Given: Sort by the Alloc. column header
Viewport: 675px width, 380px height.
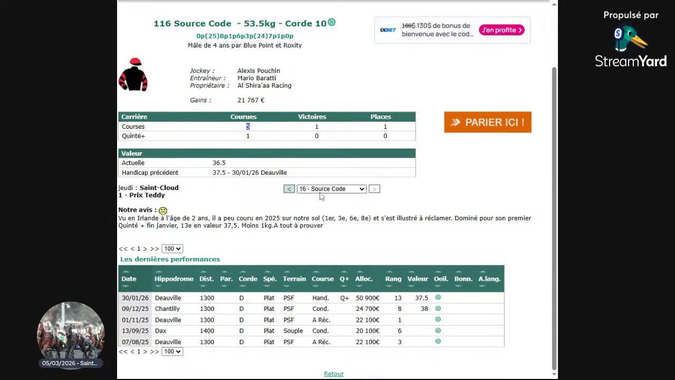Looking at the screenshot, I should pyautogui.click(x=364, y=279).
